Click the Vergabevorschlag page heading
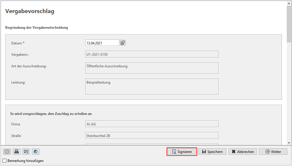The height and width of the screenshot is (166, 292). 30,11
